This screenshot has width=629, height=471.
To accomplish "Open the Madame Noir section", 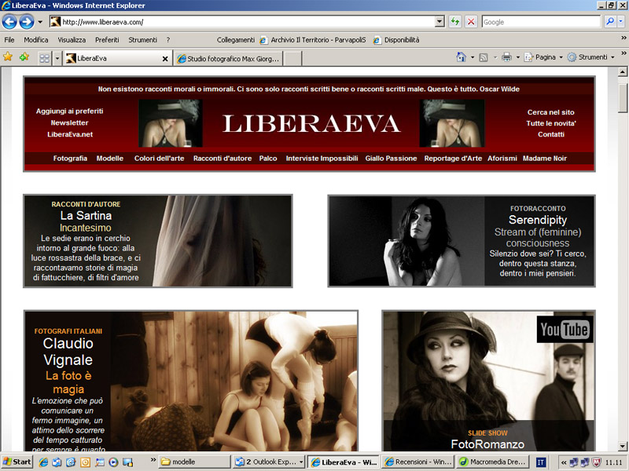I will point(544,159).
